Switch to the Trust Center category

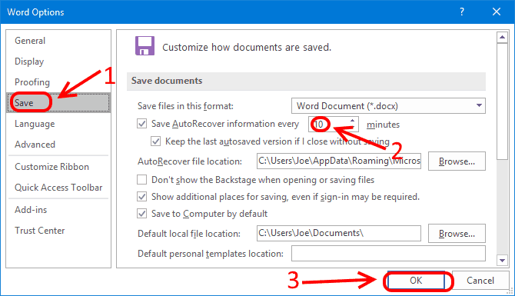(40, 231)
